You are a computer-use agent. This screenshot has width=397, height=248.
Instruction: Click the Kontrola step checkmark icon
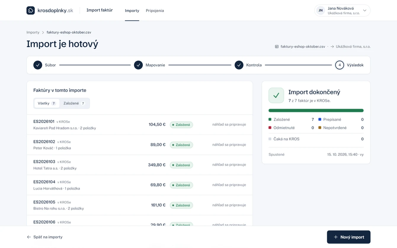tap(239, 65)
